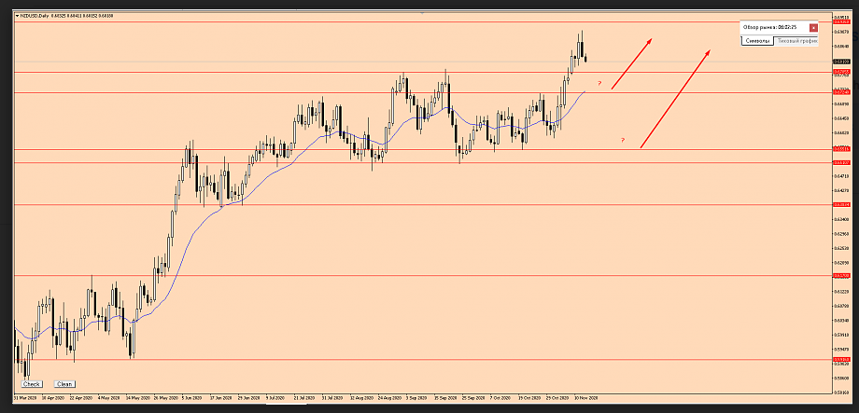Screen dimensions: 859x413
Task: Close the Обзор рынка panel
Action: pyautogui.click(x=812, y=28)
